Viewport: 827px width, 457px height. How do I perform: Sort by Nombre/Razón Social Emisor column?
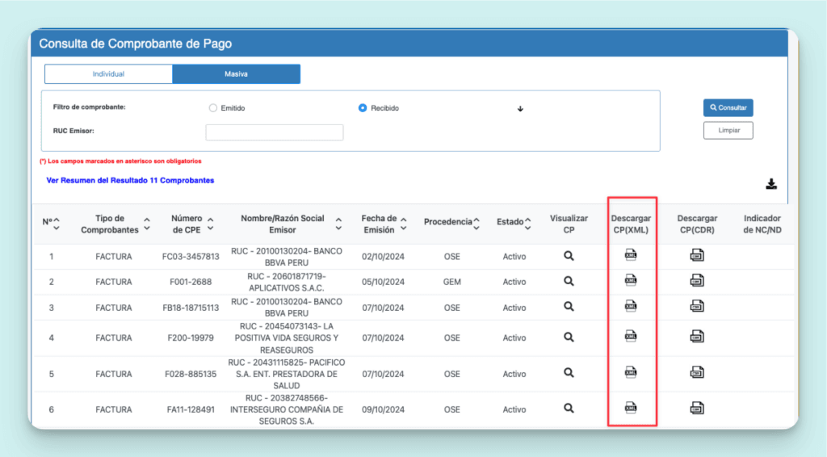(x=338, y=224)
